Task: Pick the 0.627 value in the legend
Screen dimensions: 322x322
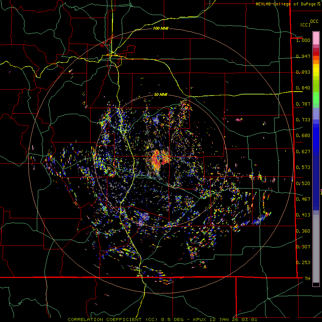Action: 303,152
